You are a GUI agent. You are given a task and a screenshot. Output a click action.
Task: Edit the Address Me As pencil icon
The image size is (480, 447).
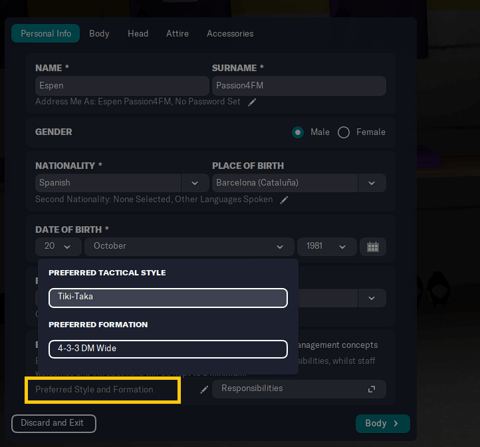pyautogui.click(x=252, y=102)
